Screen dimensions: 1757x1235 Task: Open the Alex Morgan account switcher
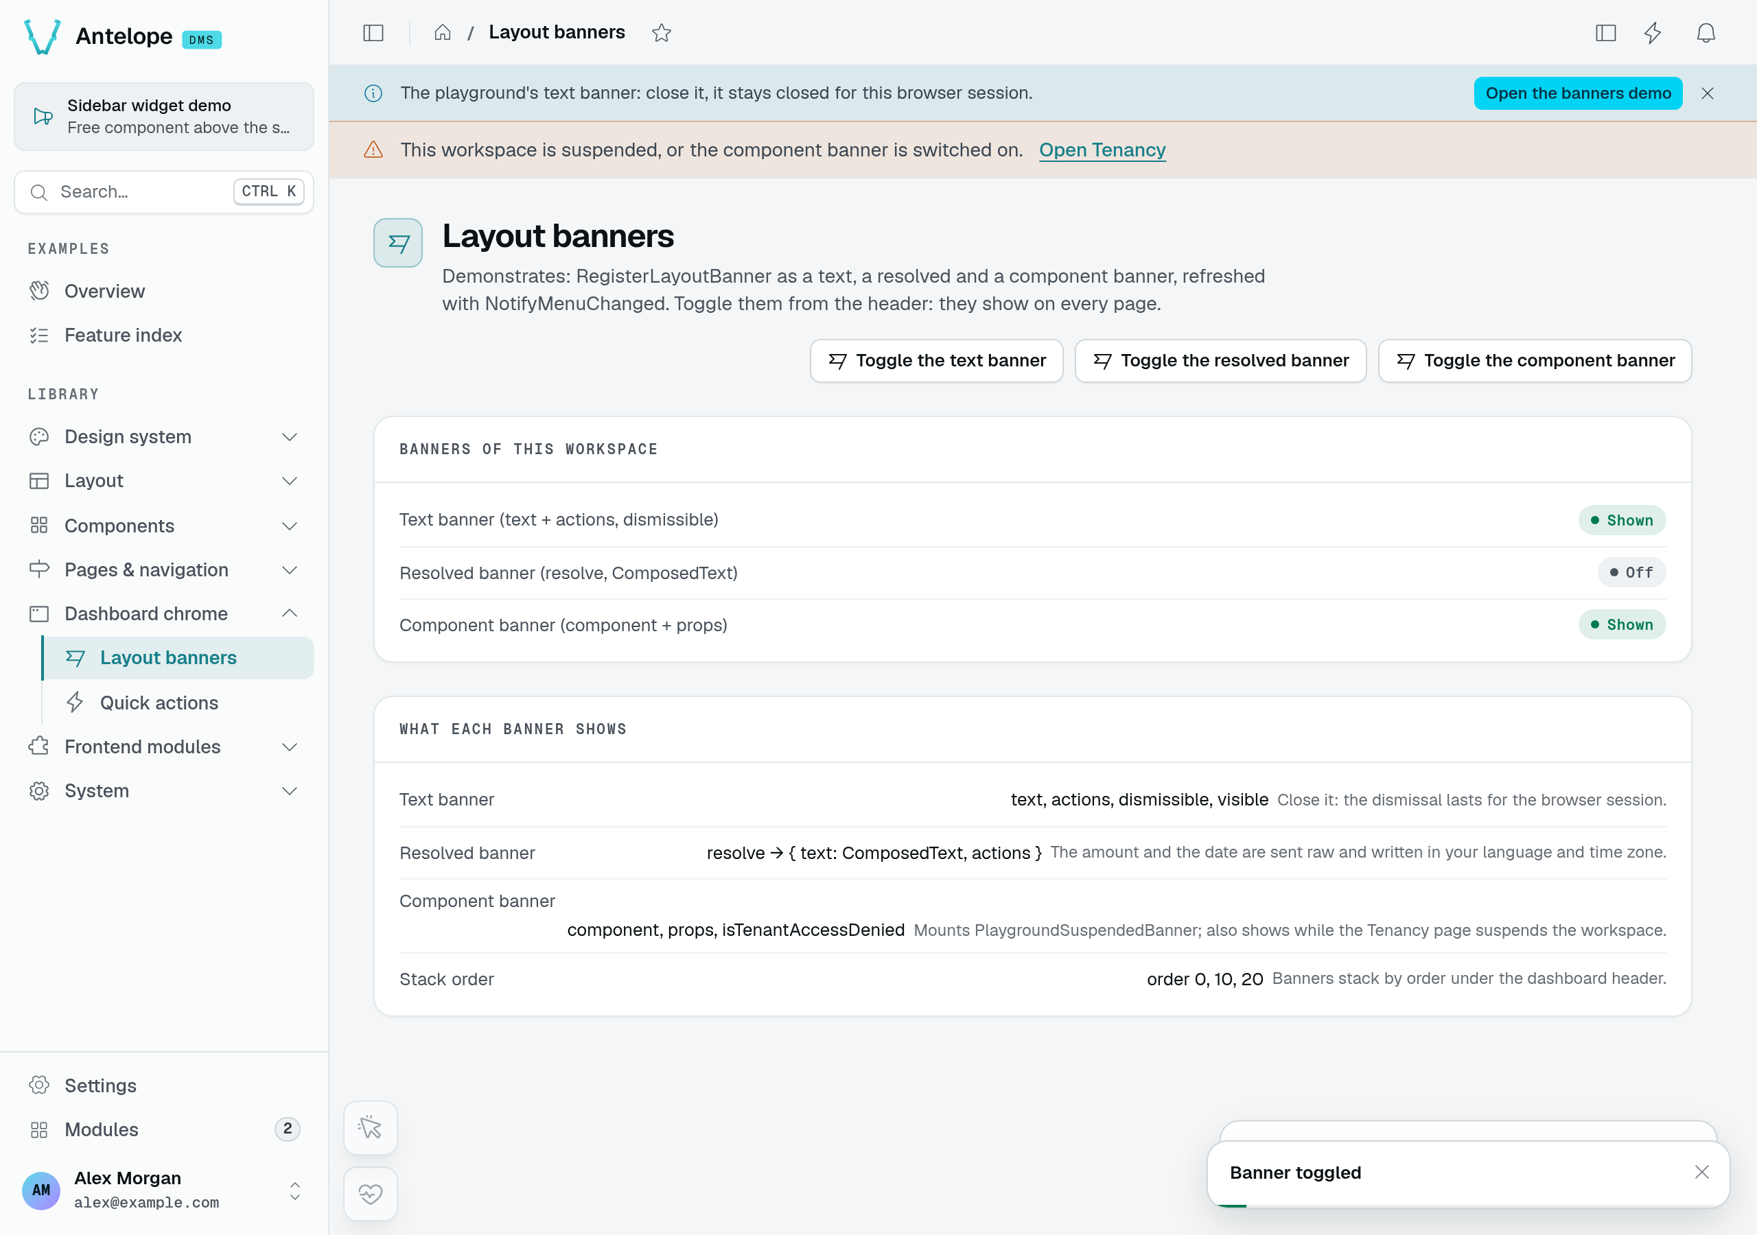[164, 1190]
